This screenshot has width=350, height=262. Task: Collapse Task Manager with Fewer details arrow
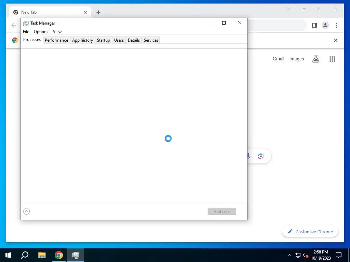pos(26,211)
